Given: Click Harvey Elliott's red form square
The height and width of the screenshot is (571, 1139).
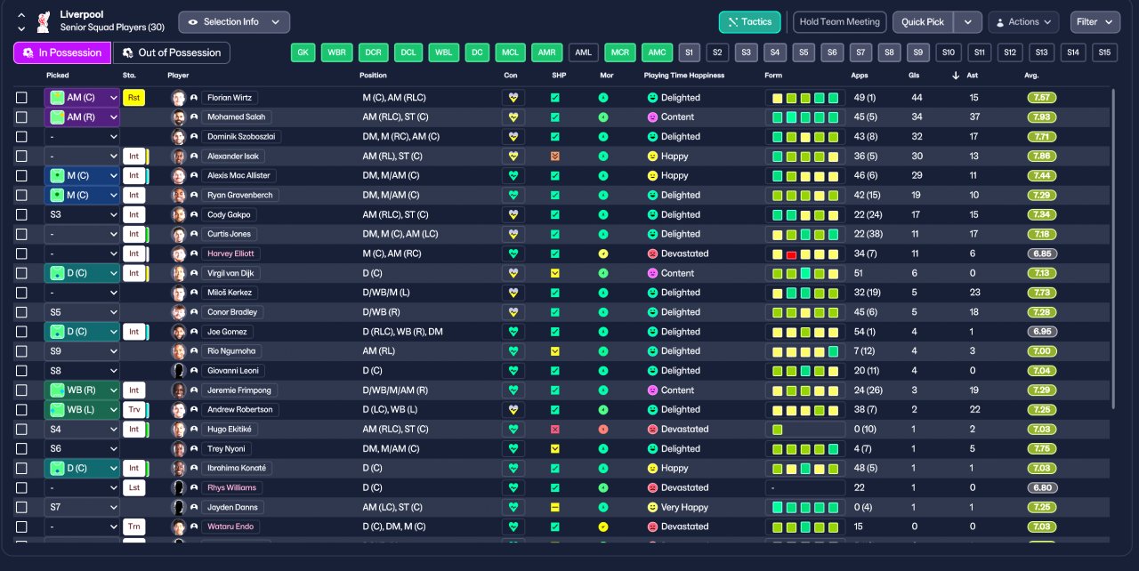Looking at the screenshot, I should coord(791,253).
